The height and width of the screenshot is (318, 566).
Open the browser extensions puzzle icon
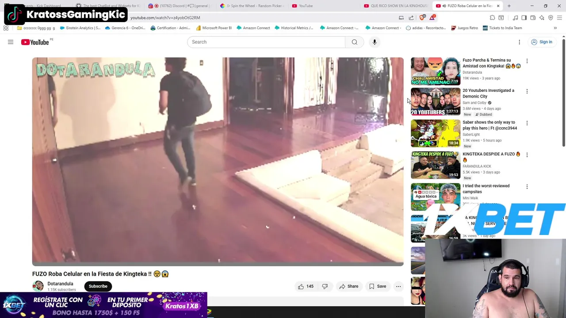click(492, 18)
